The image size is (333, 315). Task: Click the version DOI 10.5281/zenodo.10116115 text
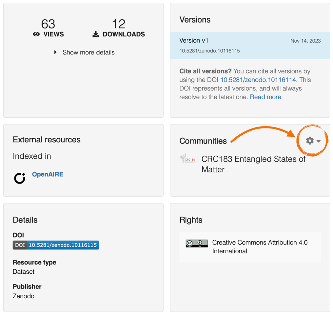210,51
